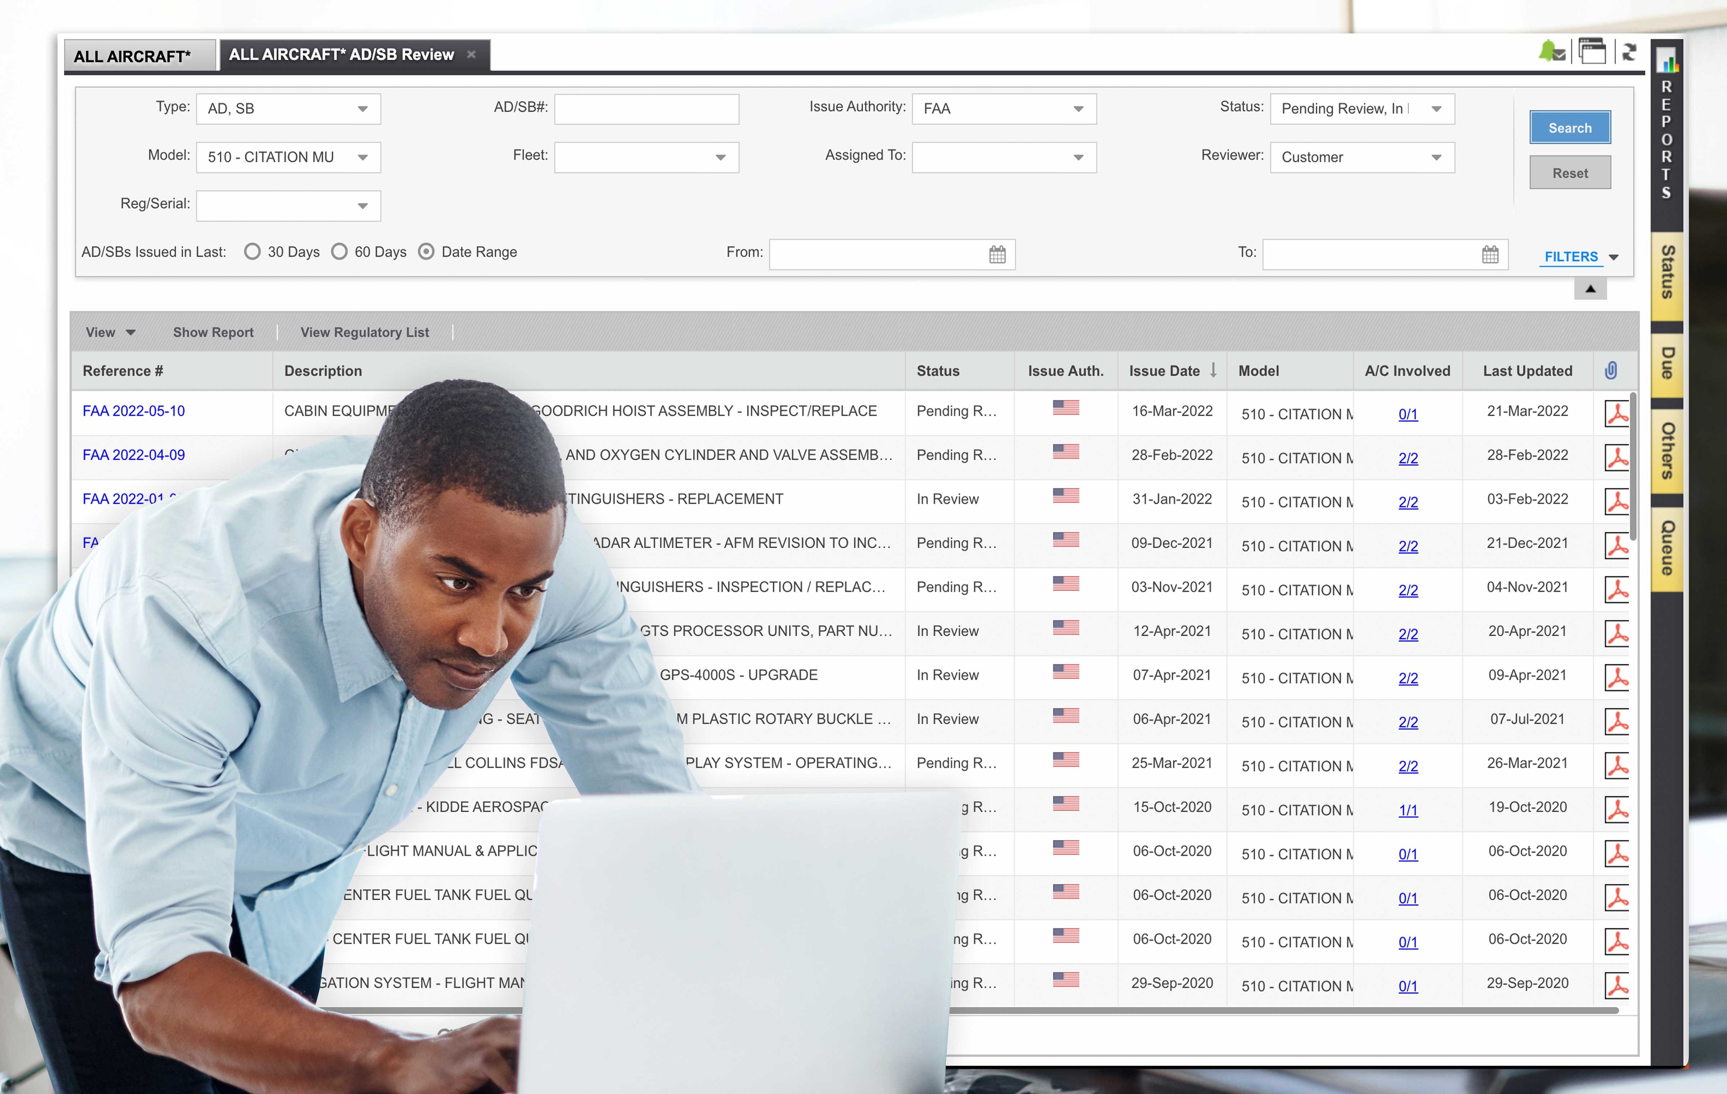The width and height of the screenshot is (1727, 1094).
Task: Expand the View menu above the results table
Action: (x=109, y=332)
